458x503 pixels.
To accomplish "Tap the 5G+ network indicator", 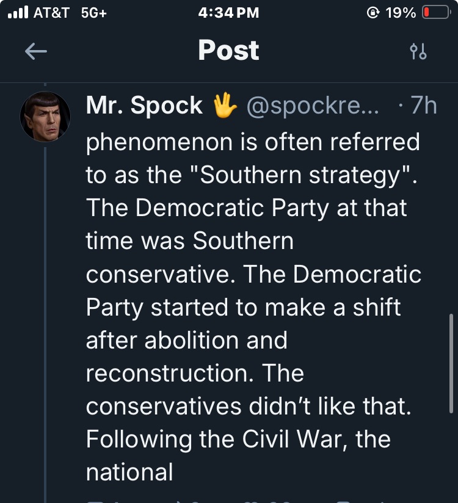I will (x=93, y=13).
